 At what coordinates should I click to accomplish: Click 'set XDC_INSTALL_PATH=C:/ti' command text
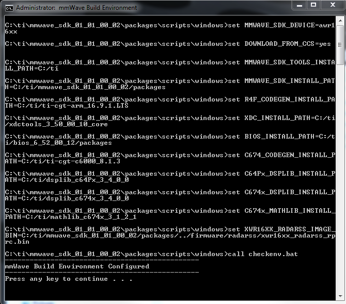[281, 118]
